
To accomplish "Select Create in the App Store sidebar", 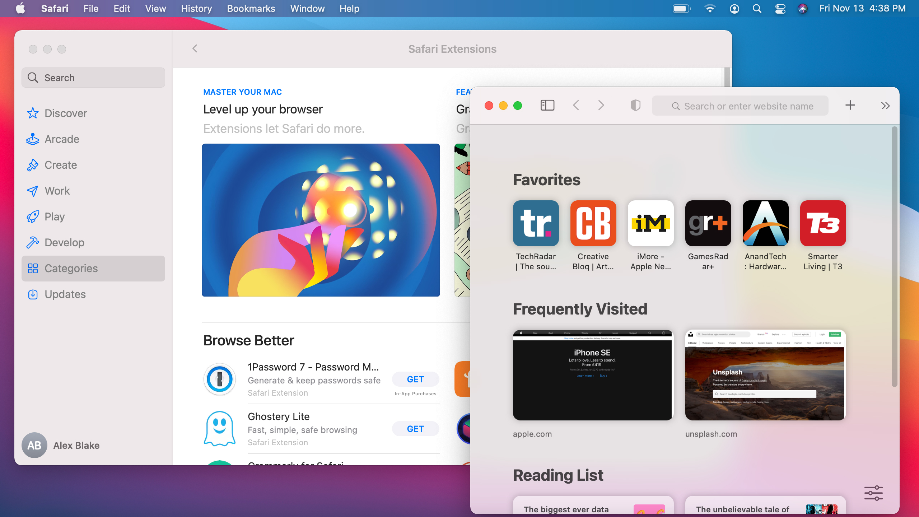I will click(x=93, y=165).
